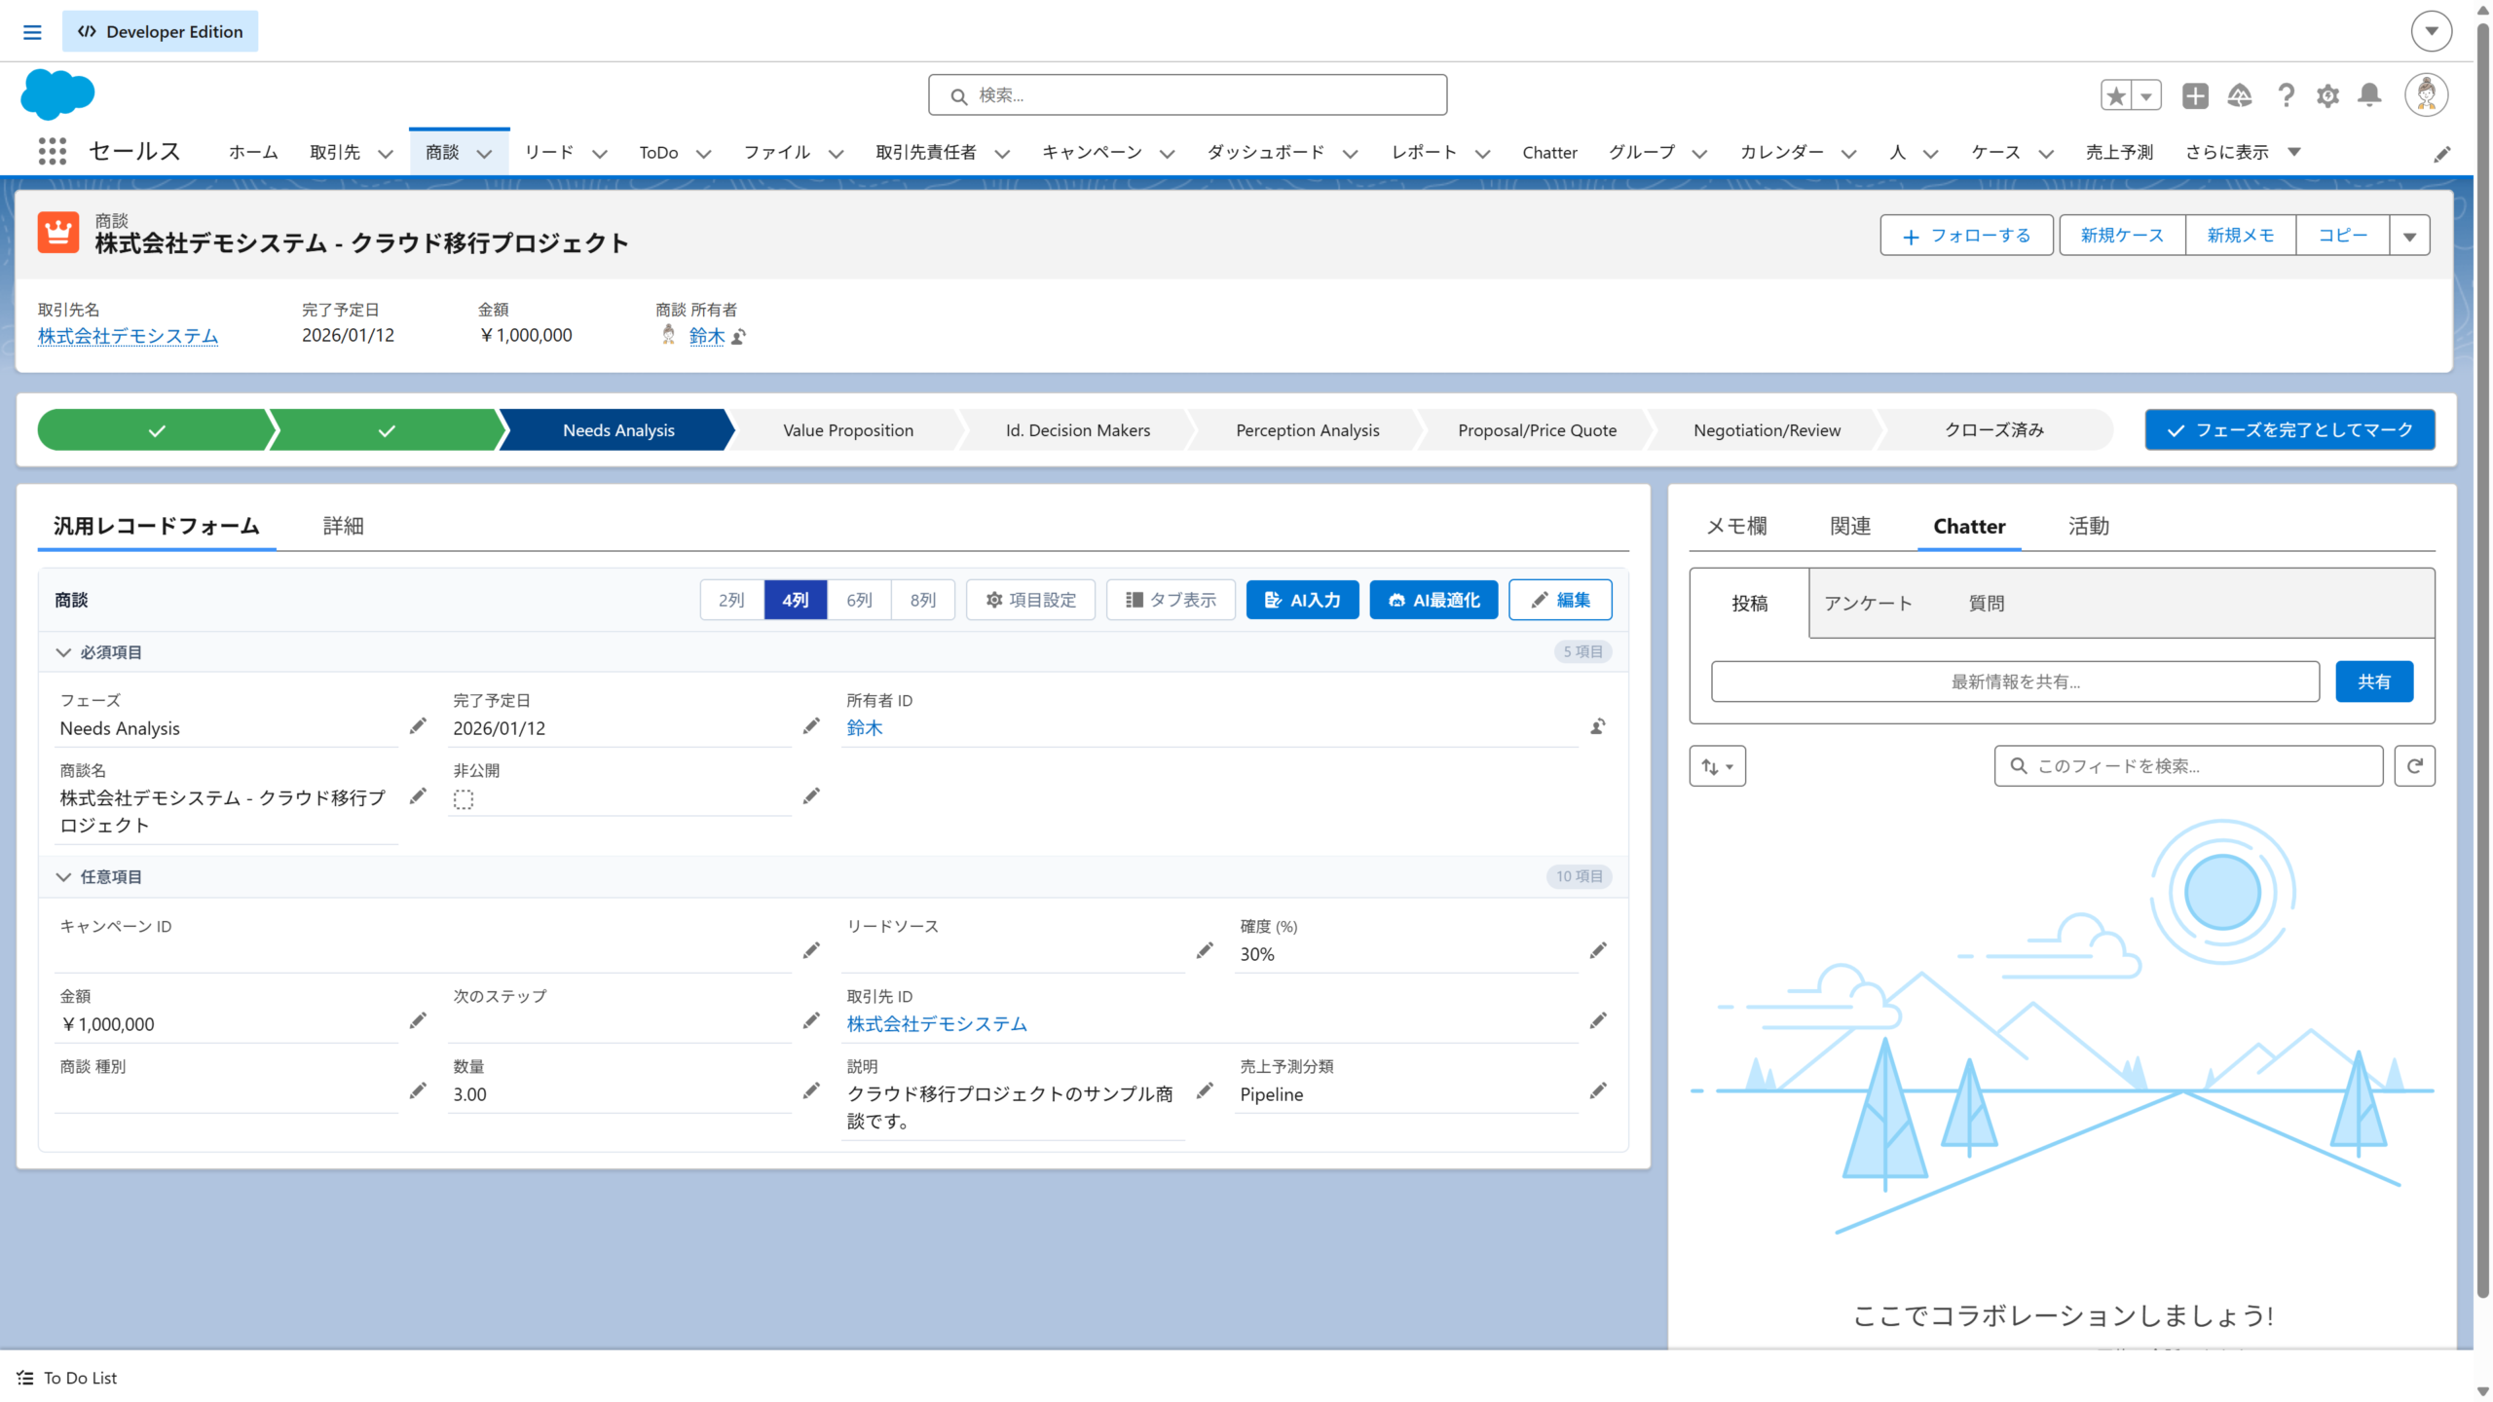Switch to the 詳細 tab
Screen dimensions: 2493x1402
coord(343,526)
